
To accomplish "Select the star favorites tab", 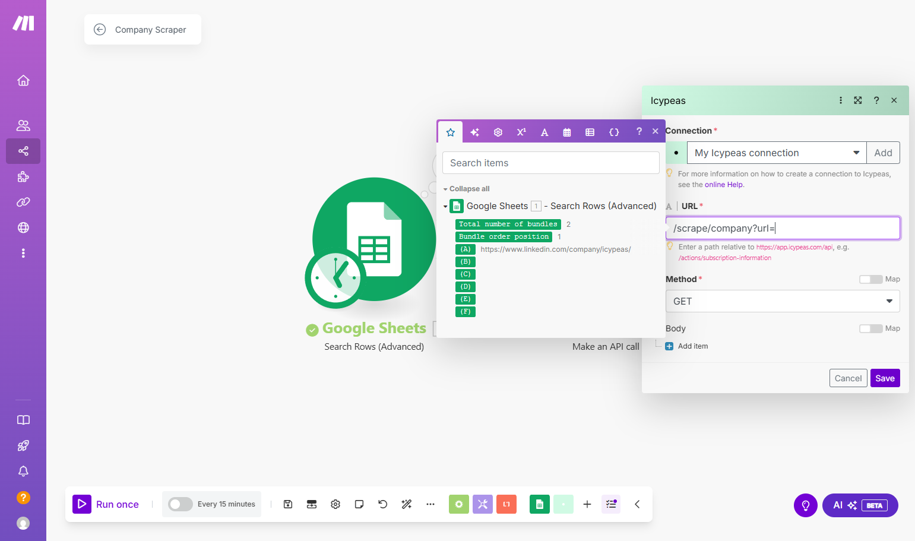I will (x=451, y=132).
